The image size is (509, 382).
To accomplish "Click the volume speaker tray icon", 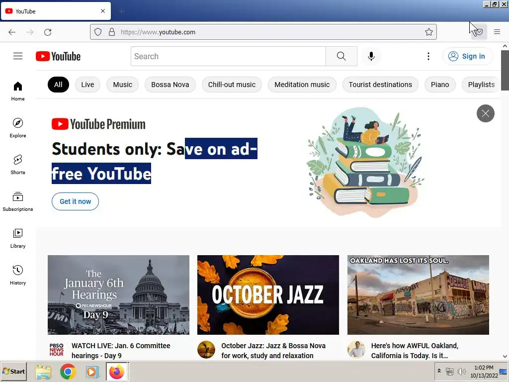I will [x=461, y=371].
